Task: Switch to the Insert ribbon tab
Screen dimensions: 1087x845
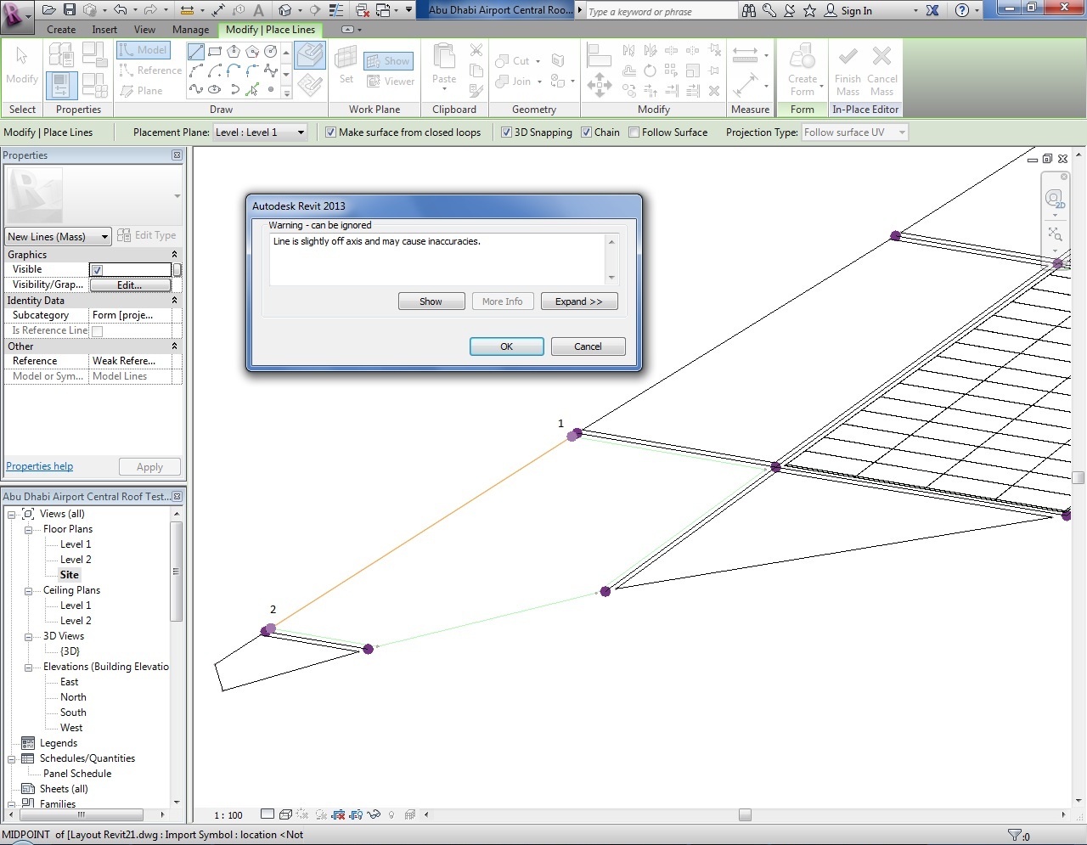Action: coord(104,30)
